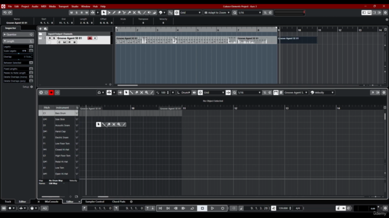This screenshot has width=389, height=218.
Task: Select the Zoom tool in drum editor toolbar
Action: pos(146,93)
